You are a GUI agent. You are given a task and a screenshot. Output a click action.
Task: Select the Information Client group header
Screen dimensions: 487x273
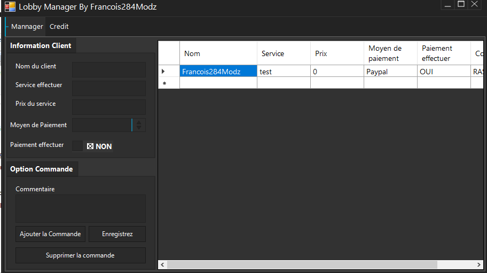point(41,45)
